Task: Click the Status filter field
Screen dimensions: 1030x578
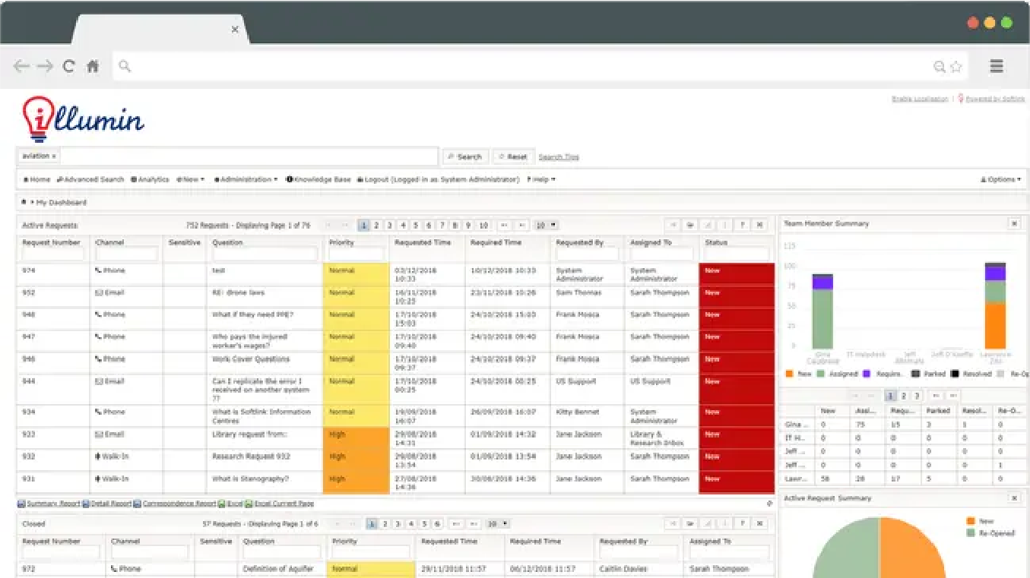Action: 736,254
